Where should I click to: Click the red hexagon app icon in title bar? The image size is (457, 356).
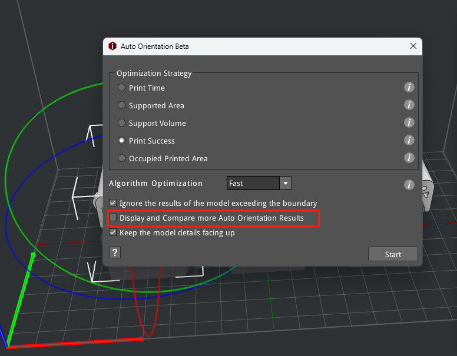coord(112,46)
